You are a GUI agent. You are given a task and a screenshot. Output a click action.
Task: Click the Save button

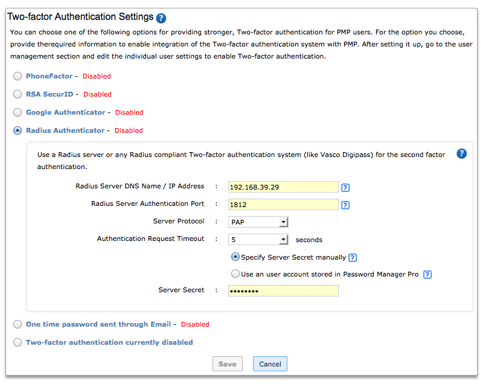227,364
